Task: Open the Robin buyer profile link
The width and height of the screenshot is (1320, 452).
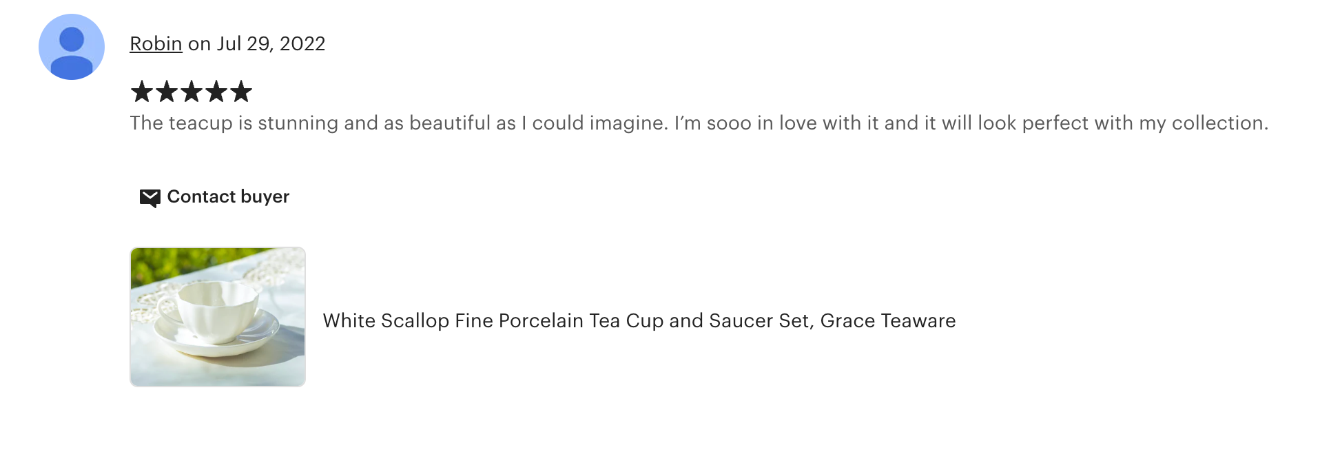Action: [x=156, y=43]
